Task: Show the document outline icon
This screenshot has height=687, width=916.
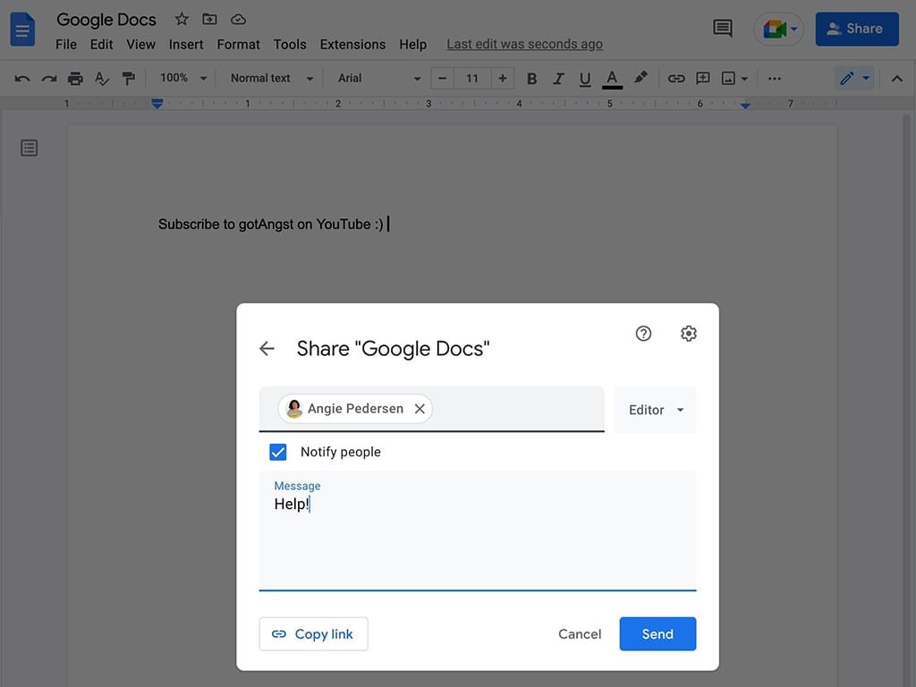Action: tap(30, 148)
